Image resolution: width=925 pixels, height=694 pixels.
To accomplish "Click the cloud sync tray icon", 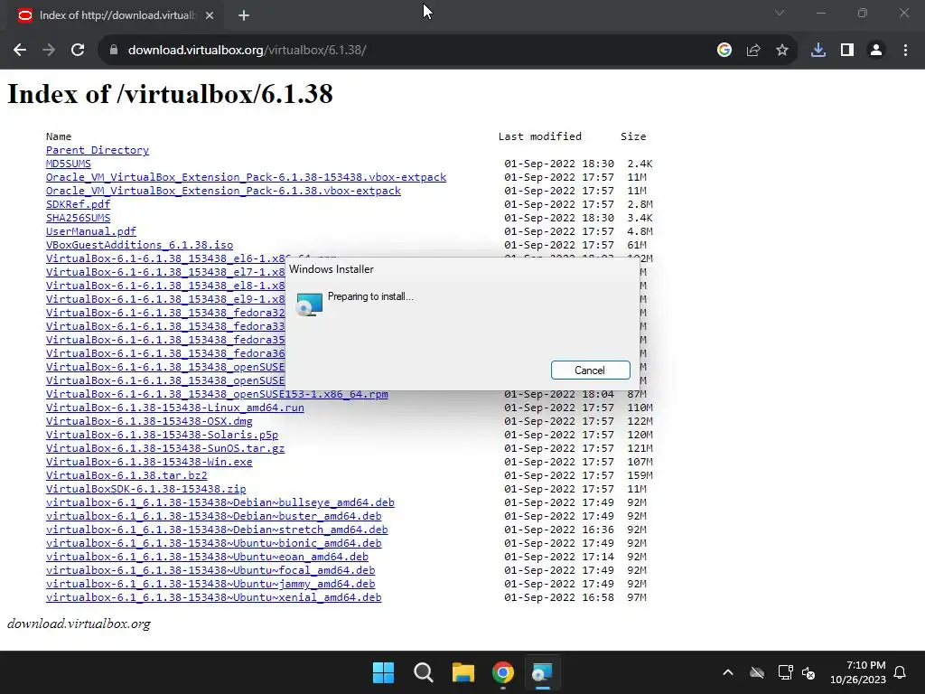I will 757,672.
